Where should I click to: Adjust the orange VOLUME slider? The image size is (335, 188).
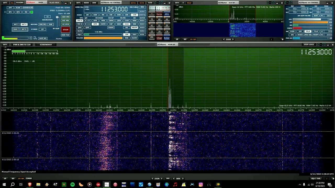(x=103, y=38)
